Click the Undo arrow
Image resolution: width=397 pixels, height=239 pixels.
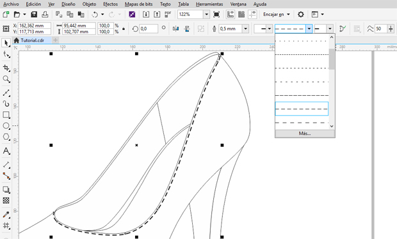click(x=95, y=15)
